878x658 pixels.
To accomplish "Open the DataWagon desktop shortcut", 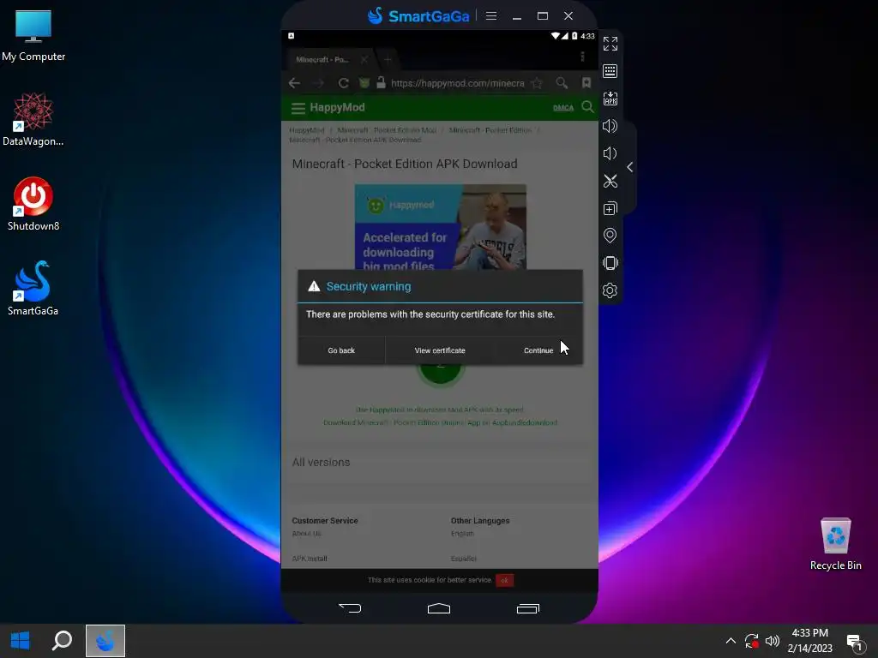I will point(33,120).
